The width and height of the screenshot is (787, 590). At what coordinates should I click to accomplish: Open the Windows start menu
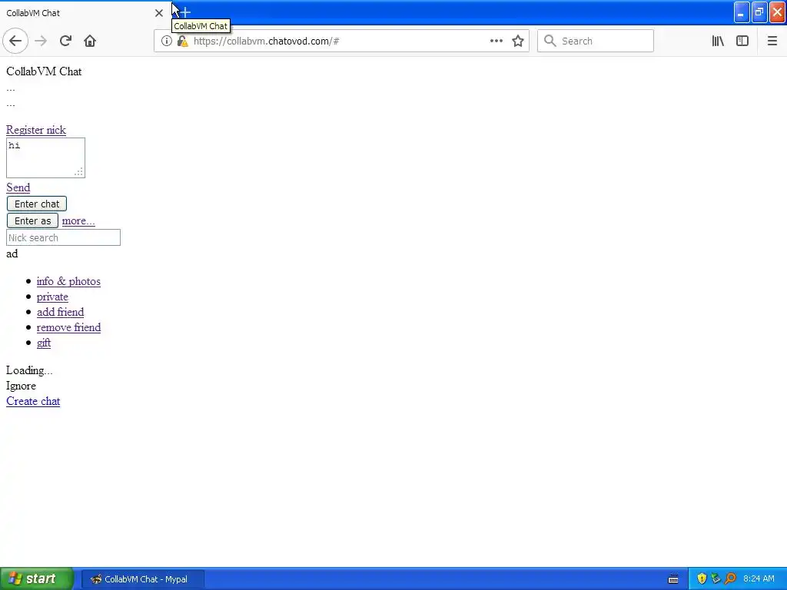37,579
